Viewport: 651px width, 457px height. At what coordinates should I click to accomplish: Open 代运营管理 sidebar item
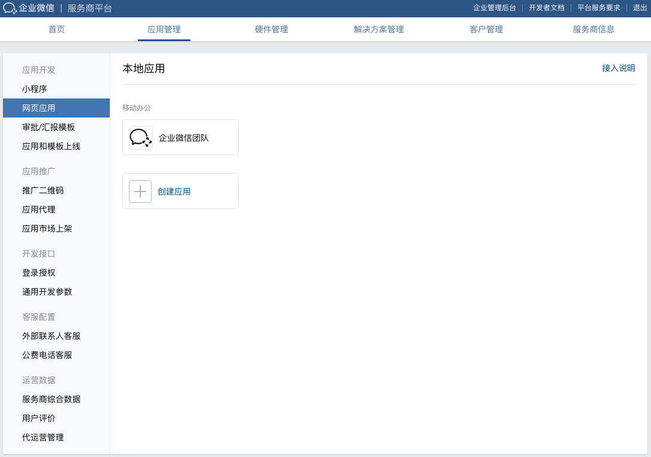click(x=57, y=437)
